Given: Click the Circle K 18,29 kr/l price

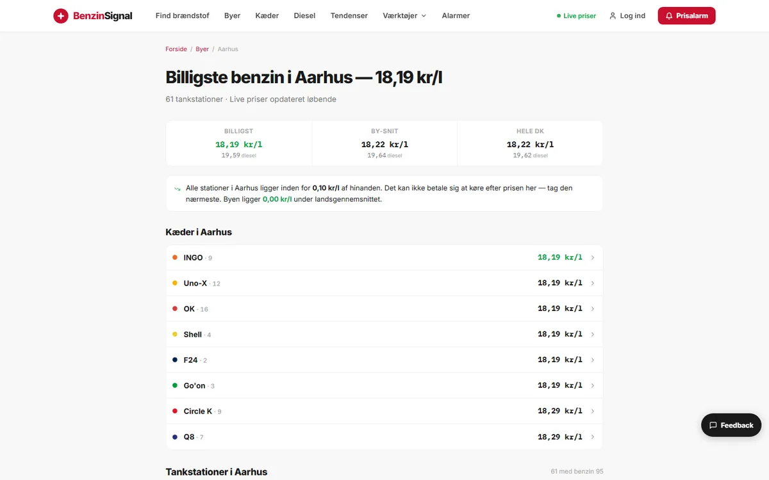Looking at the screenshot, I should (x=560, y=411).
